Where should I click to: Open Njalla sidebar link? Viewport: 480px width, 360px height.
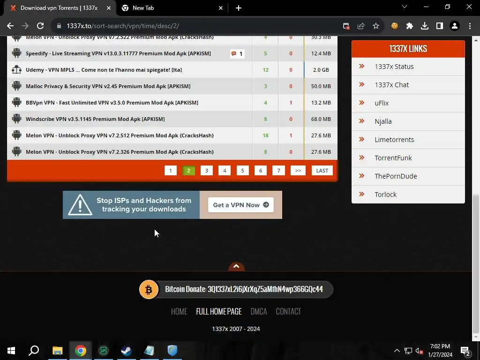coord(383,121)
